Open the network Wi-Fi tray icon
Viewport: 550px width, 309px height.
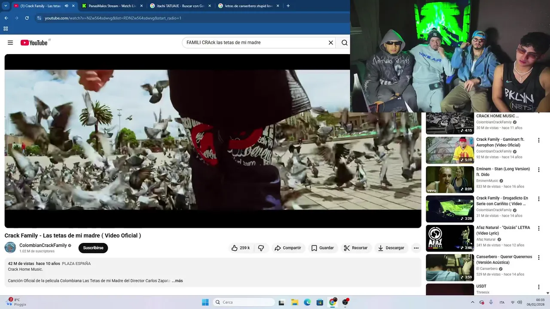(x=513, y=302)
